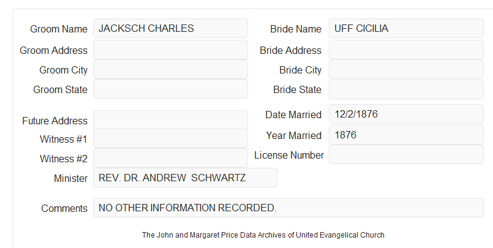The height and width of the screenshot is (248, 493).
Task: Click the Date Married field showing 12/2/1876
Action: point(406,114)
